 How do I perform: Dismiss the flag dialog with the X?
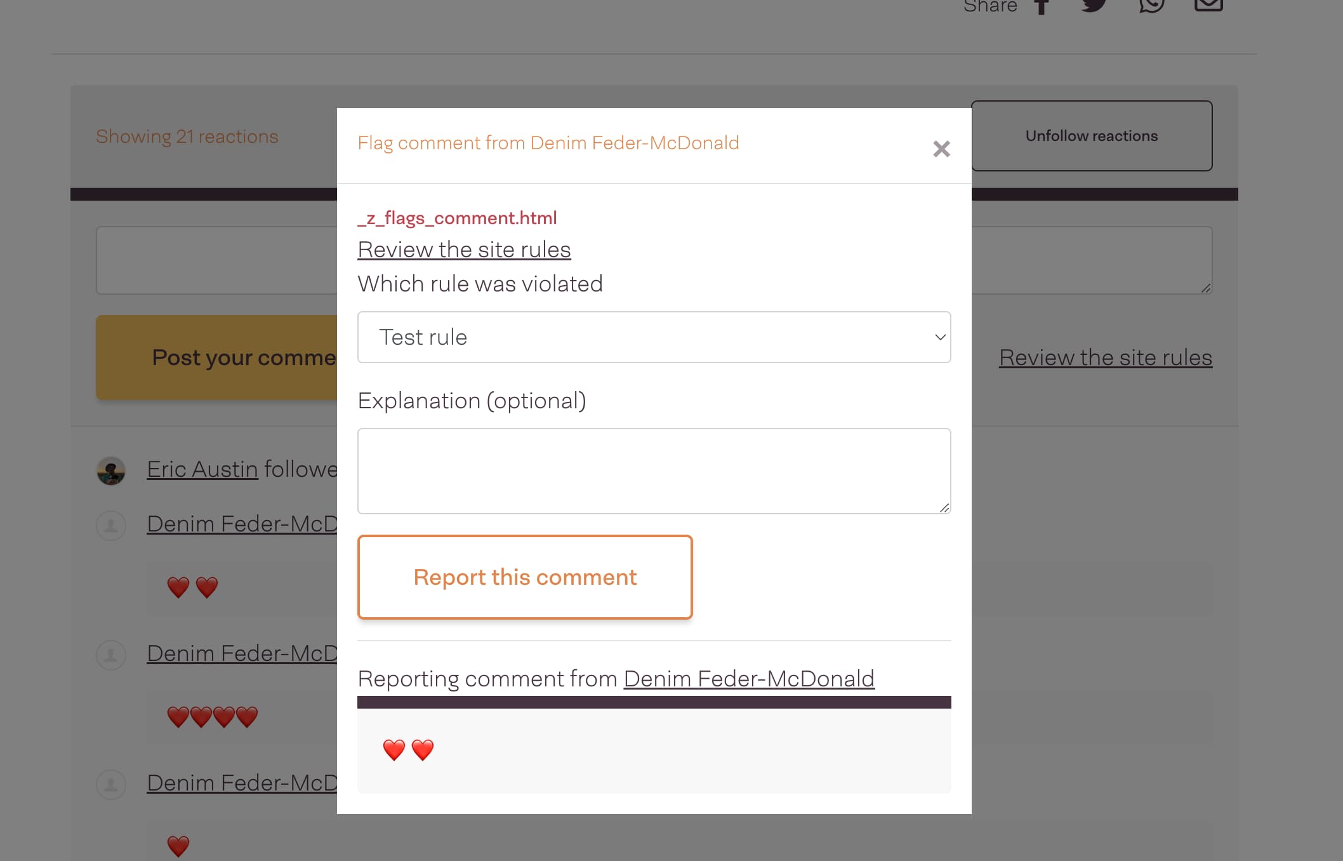942,149
